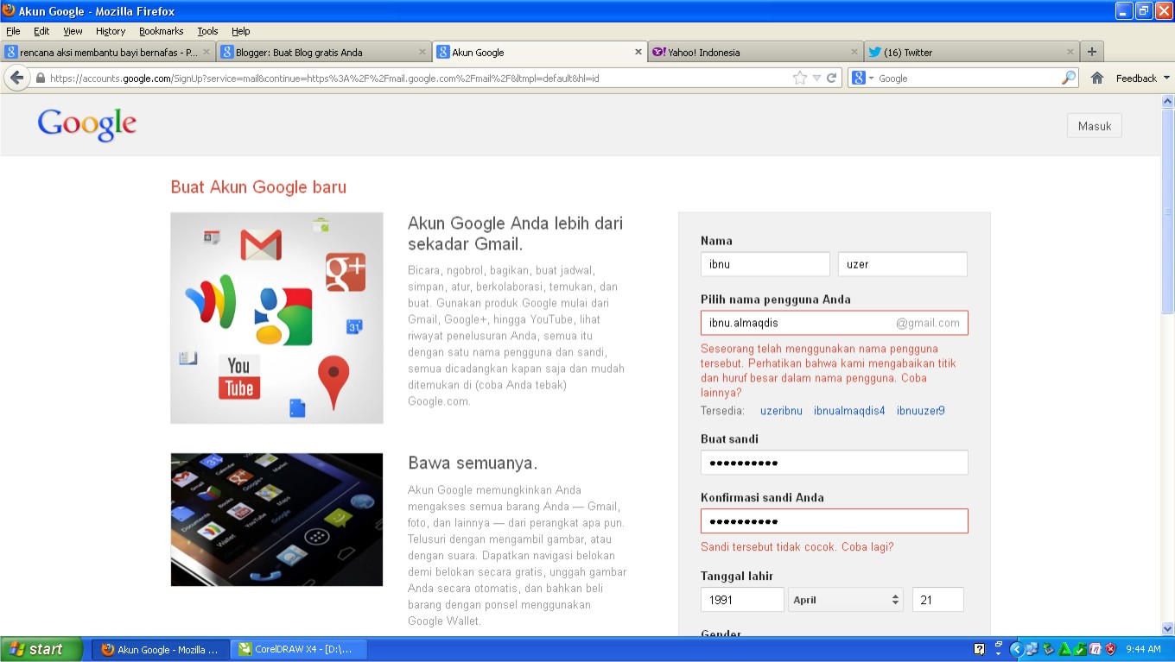The image size is (1175, 662).
Task: Close the Twitter tab
Action: point(1070,52)
